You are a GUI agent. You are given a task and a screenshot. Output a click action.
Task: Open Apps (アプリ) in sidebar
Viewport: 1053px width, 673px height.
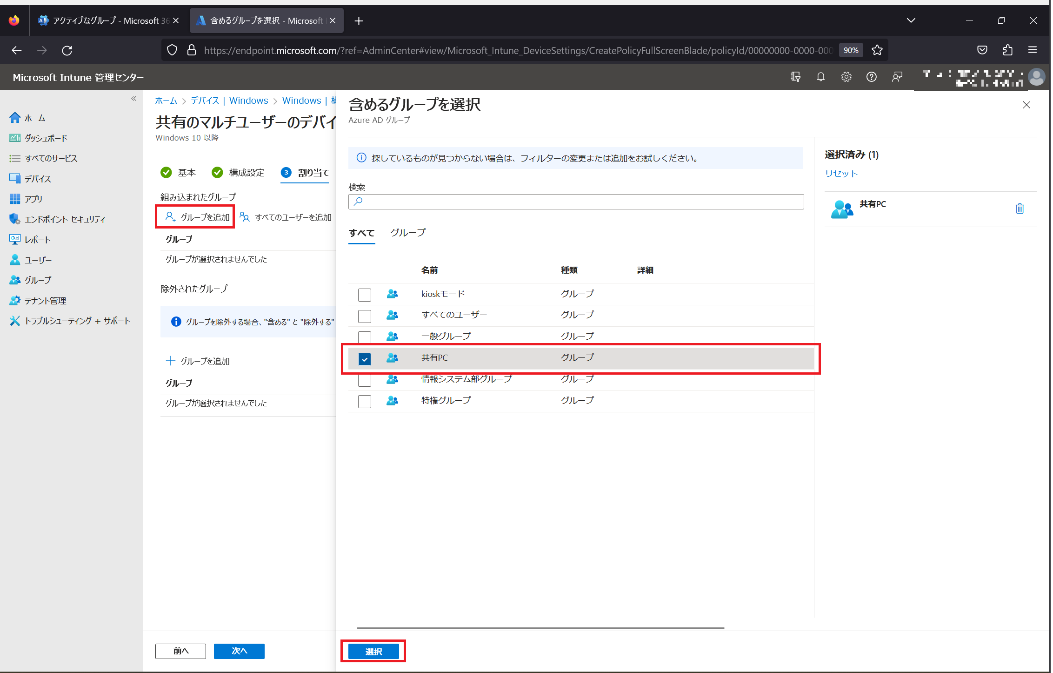click(x=26, y=199)
